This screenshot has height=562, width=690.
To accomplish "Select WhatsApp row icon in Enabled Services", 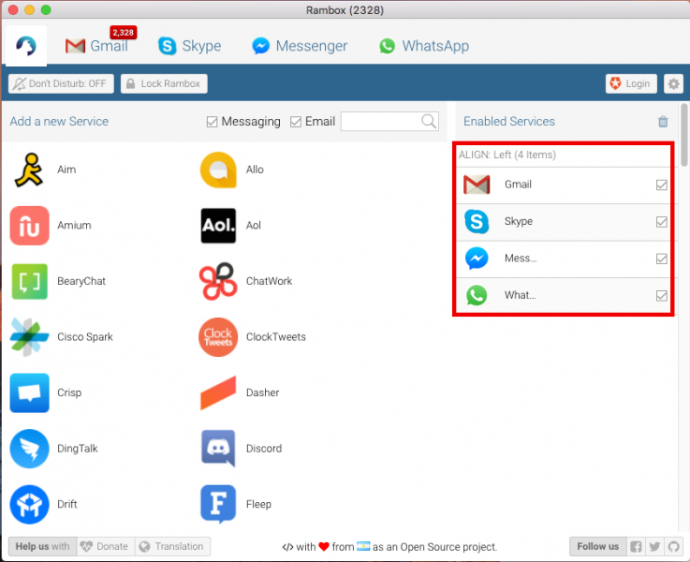I will point(477,295).
